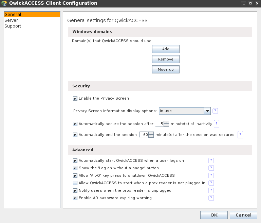Decrease inactivity minutes spinner down arrow
This screenshot has height=223, width=261.
166,125
